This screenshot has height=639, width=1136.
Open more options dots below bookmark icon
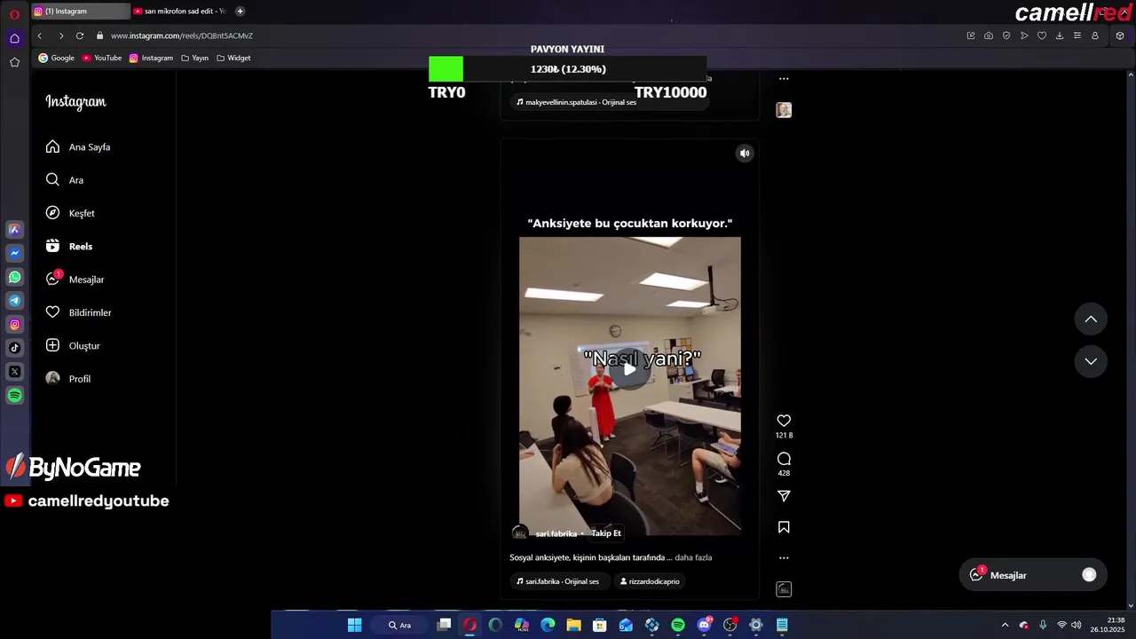784,558
